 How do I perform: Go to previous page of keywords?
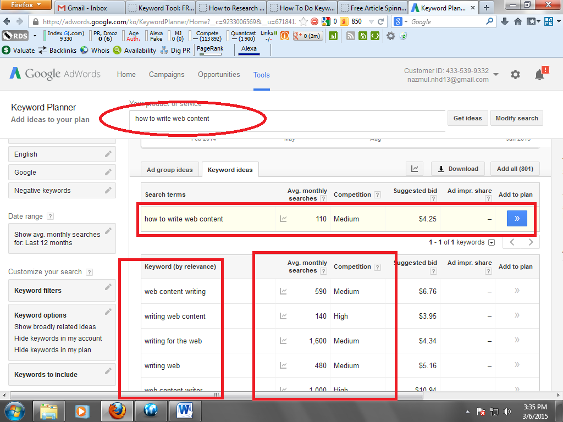512,242
